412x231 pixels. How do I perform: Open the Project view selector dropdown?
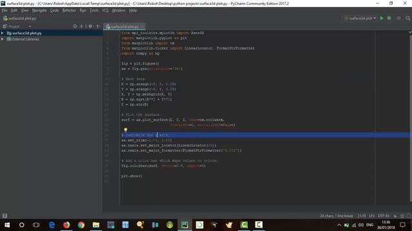coord(17,26)
